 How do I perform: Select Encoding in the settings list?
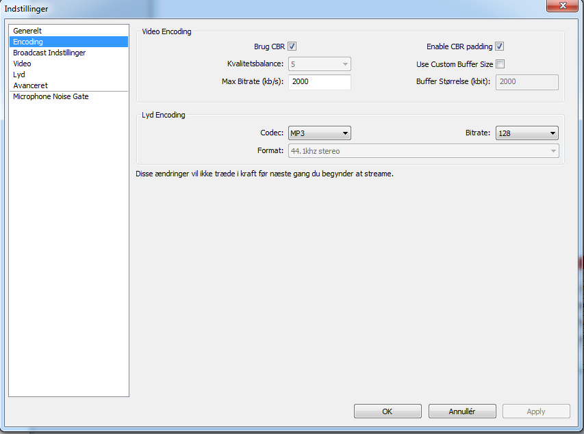click(x=28, y=42)
